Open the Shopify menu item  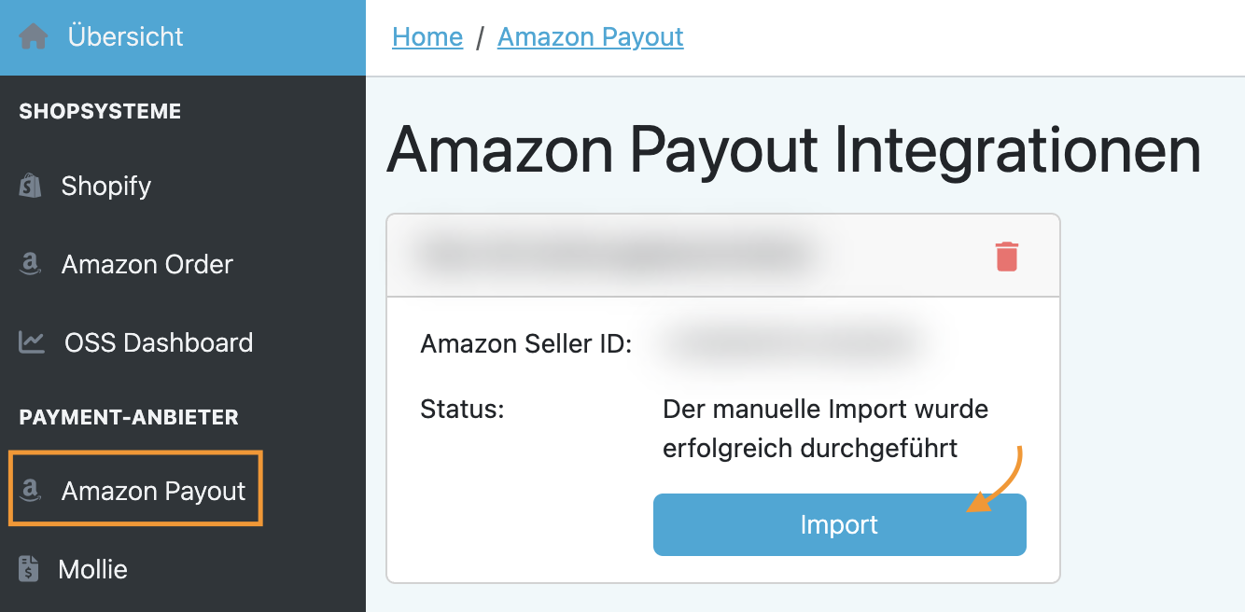[183, 186]
